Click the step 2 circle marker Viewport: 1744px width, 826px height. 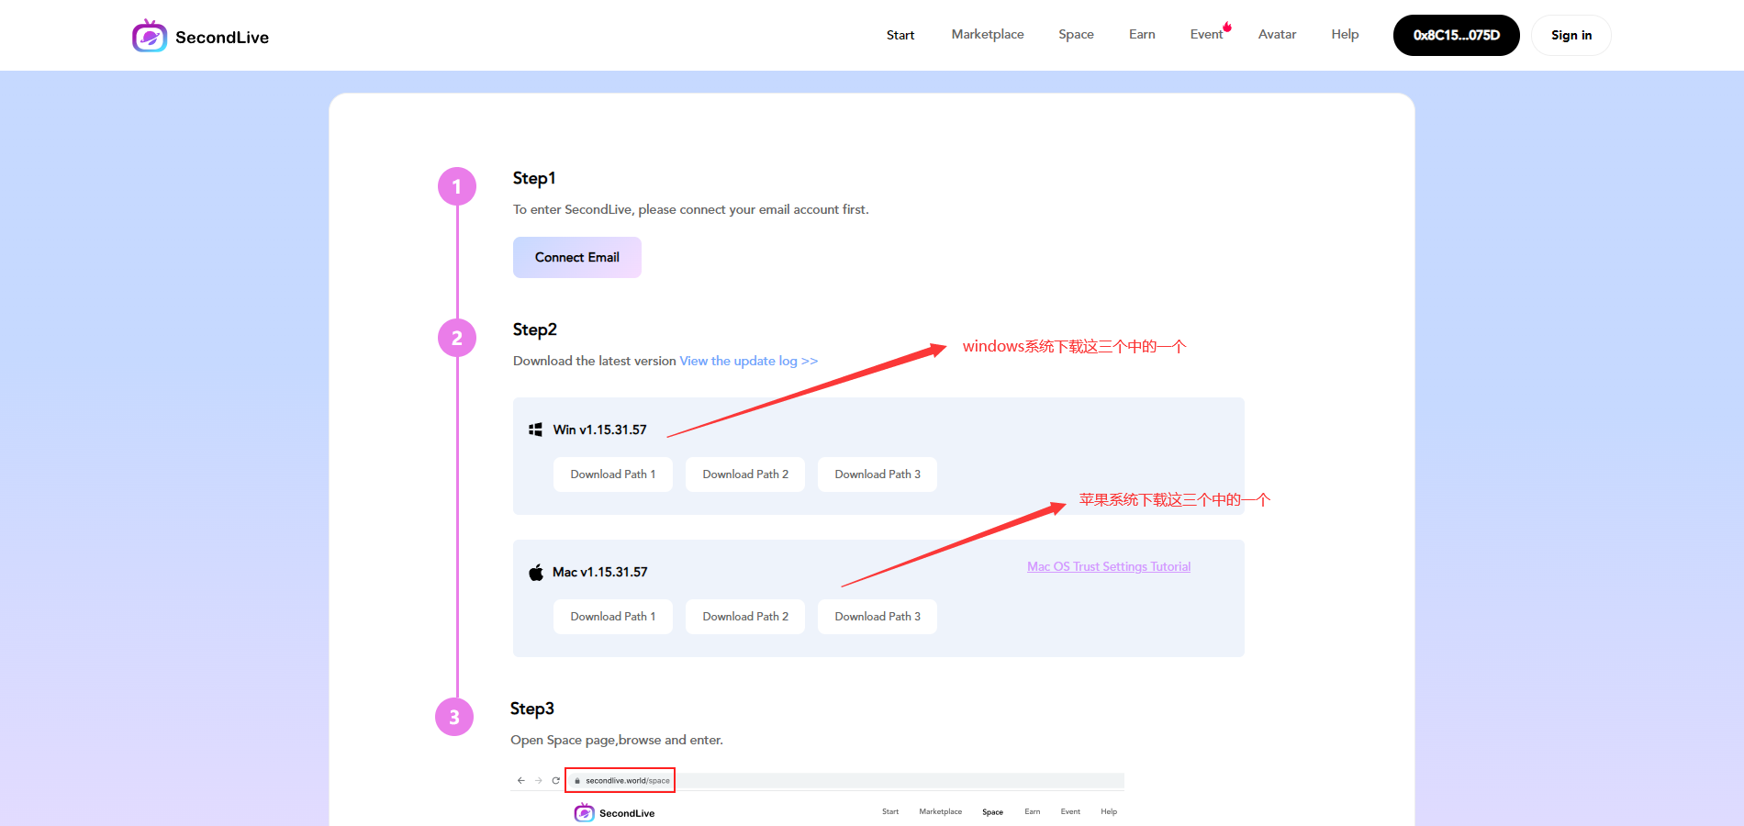click(x=457, y=338)
